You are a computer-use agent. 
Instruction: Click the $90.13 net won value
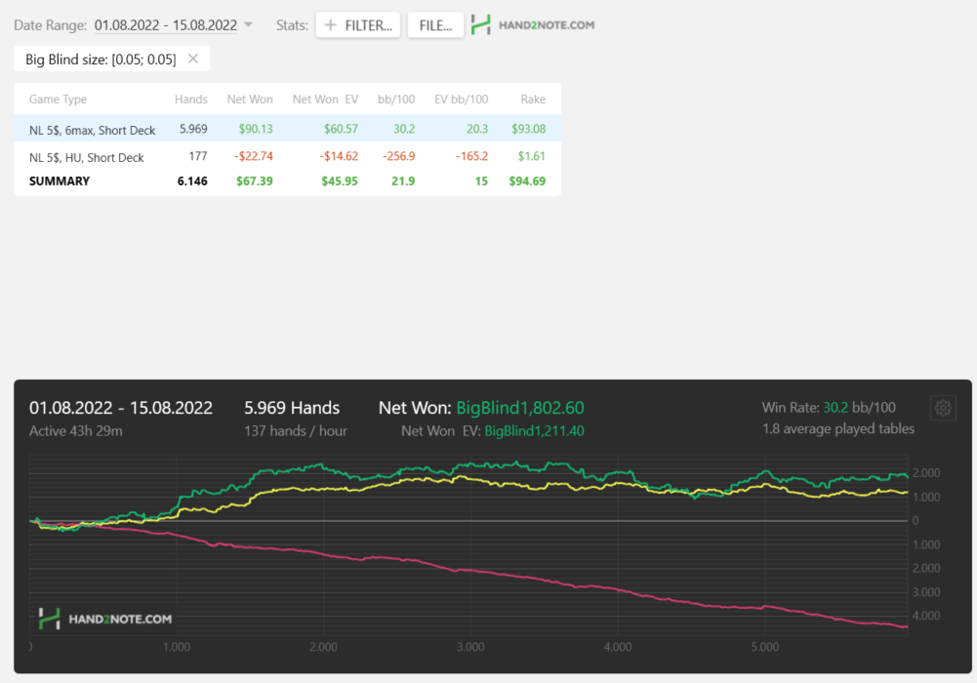click(x=256, y=129)
